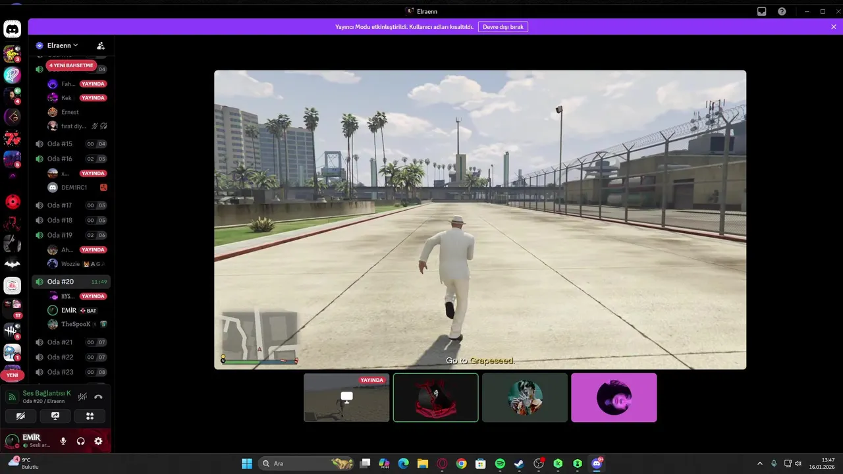Open File Explorer from the taskbar
This screenshot has width=843, height=474.
click(x=423, y=463)
